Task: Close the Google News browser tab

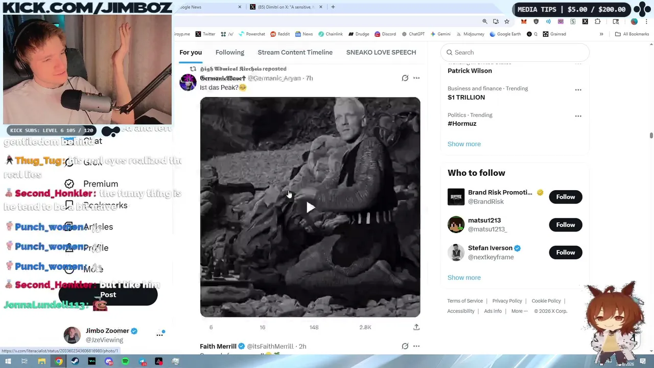Action: [240, 7]
